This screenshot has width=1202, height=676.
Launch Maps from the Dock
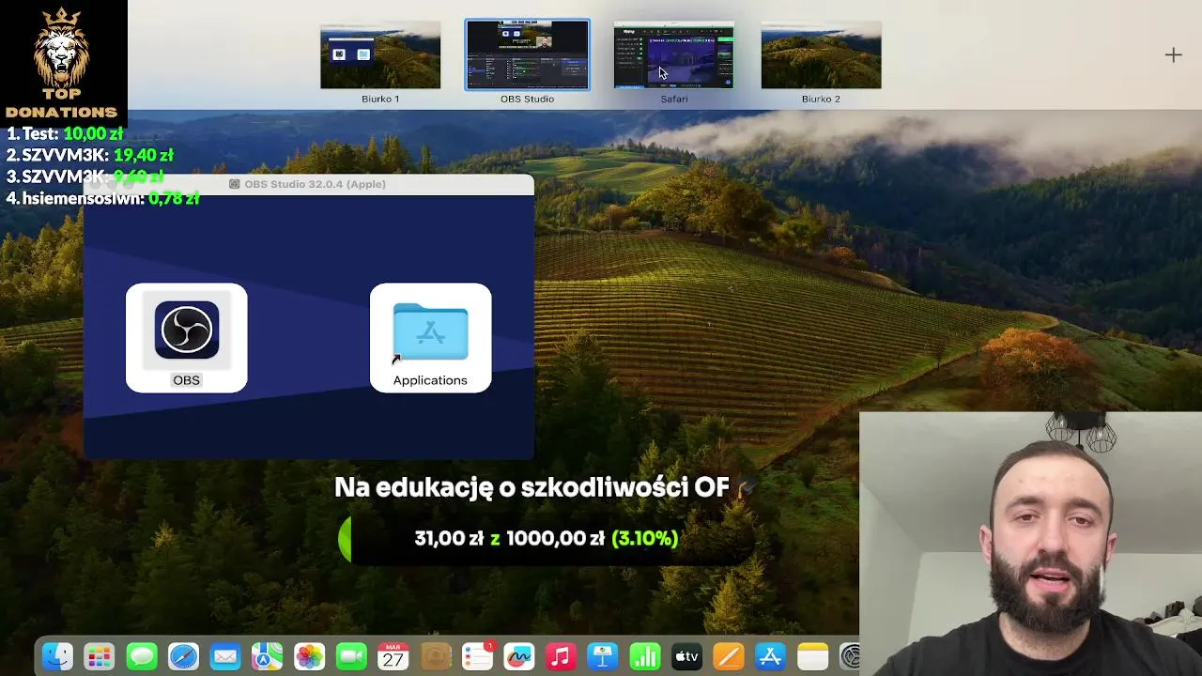[x=267, y=656]
